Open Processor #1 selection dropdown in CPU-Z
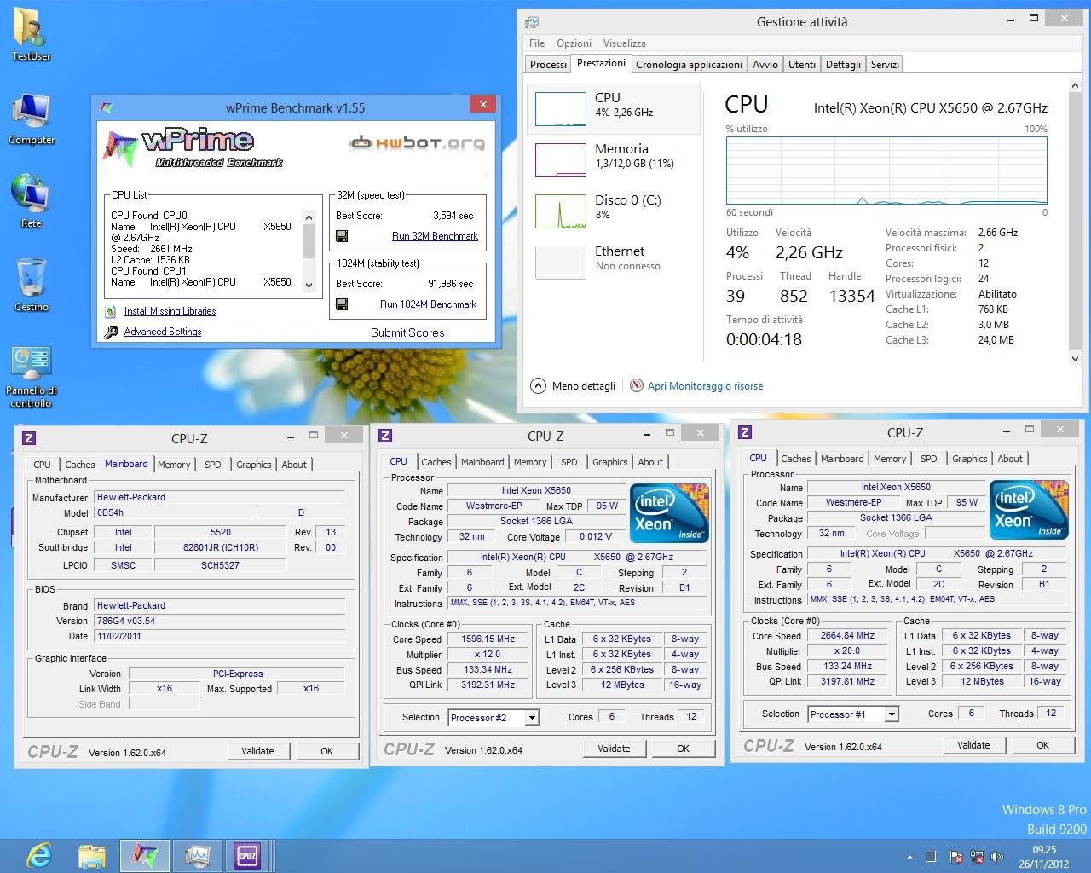The height and width of the screenshot is (873, 1091). (892, 714)
